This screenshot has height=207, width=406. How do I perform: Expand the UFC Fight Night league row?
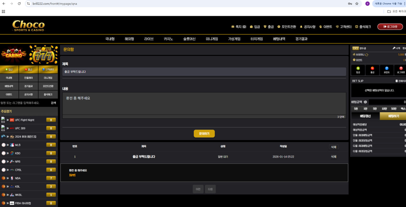click(24, 120)
